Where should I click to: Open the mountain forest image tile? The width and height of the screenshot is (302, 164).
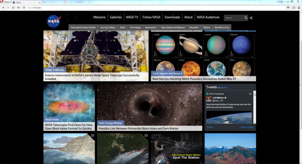click(x=230, y=149)
